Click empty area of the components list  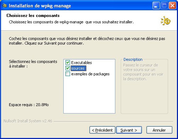(89, 95)
